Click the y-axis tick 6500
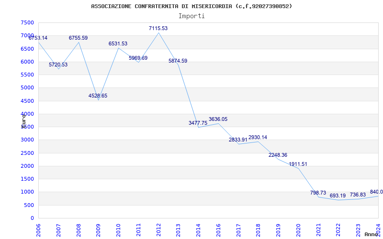This screenshot has height=239, width=383. click(x=27, y=49)
